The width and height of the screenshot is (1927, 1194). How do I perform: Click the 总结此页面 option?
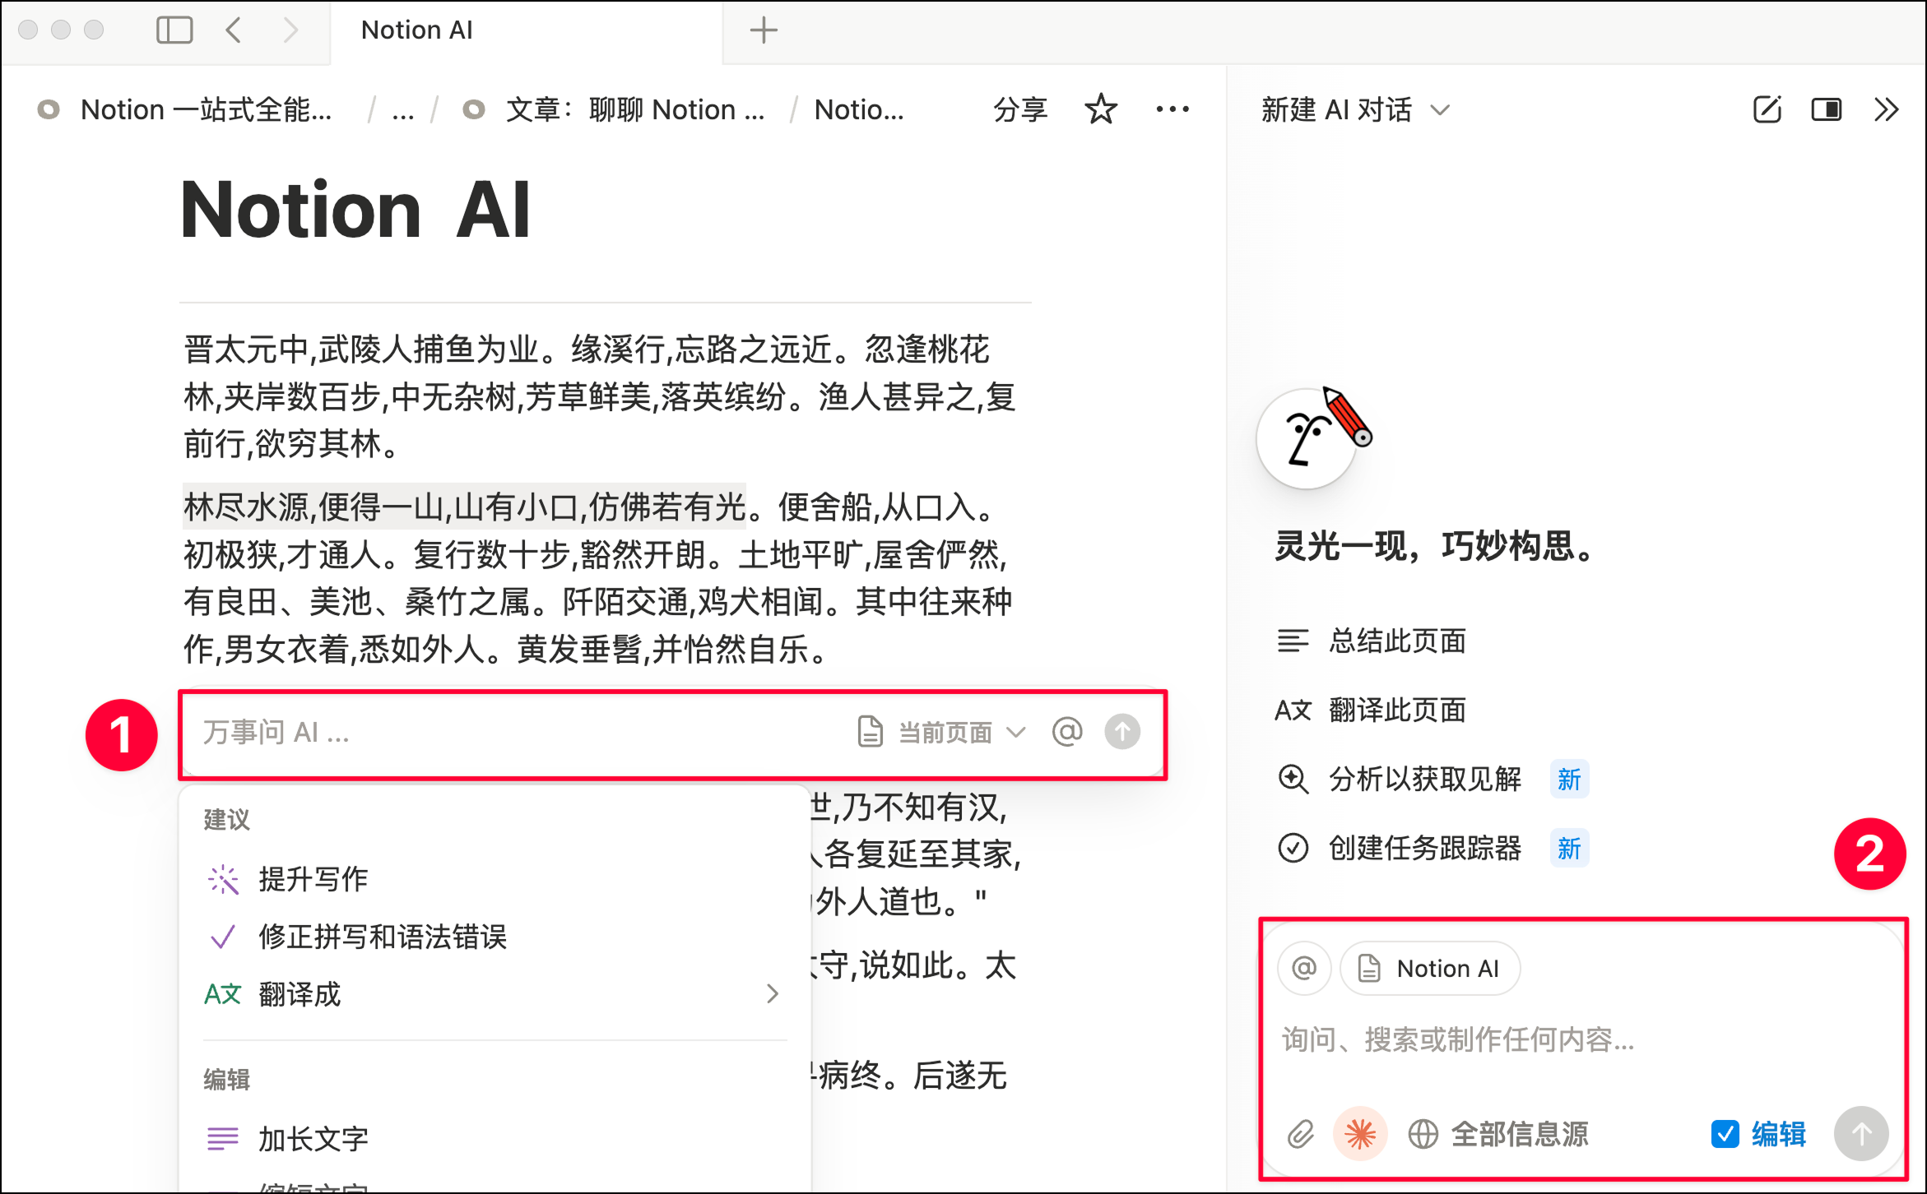(1396, 641)
